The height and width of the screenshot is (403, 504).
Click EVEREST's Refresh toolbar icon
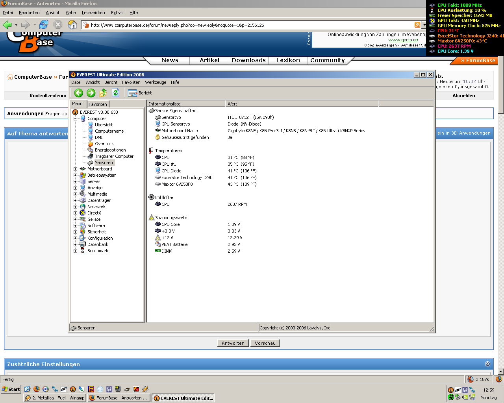pos(115,93)
